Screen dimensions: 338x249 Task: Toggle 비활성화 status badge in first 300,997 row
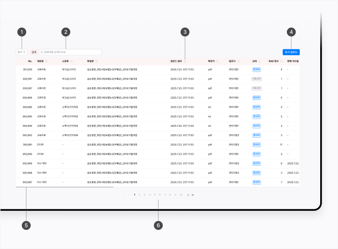pos(257,79)
